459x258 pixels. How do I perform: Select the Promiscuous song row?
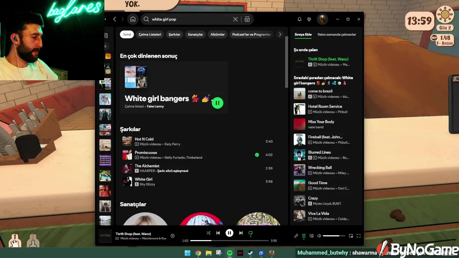coord(197,155)
